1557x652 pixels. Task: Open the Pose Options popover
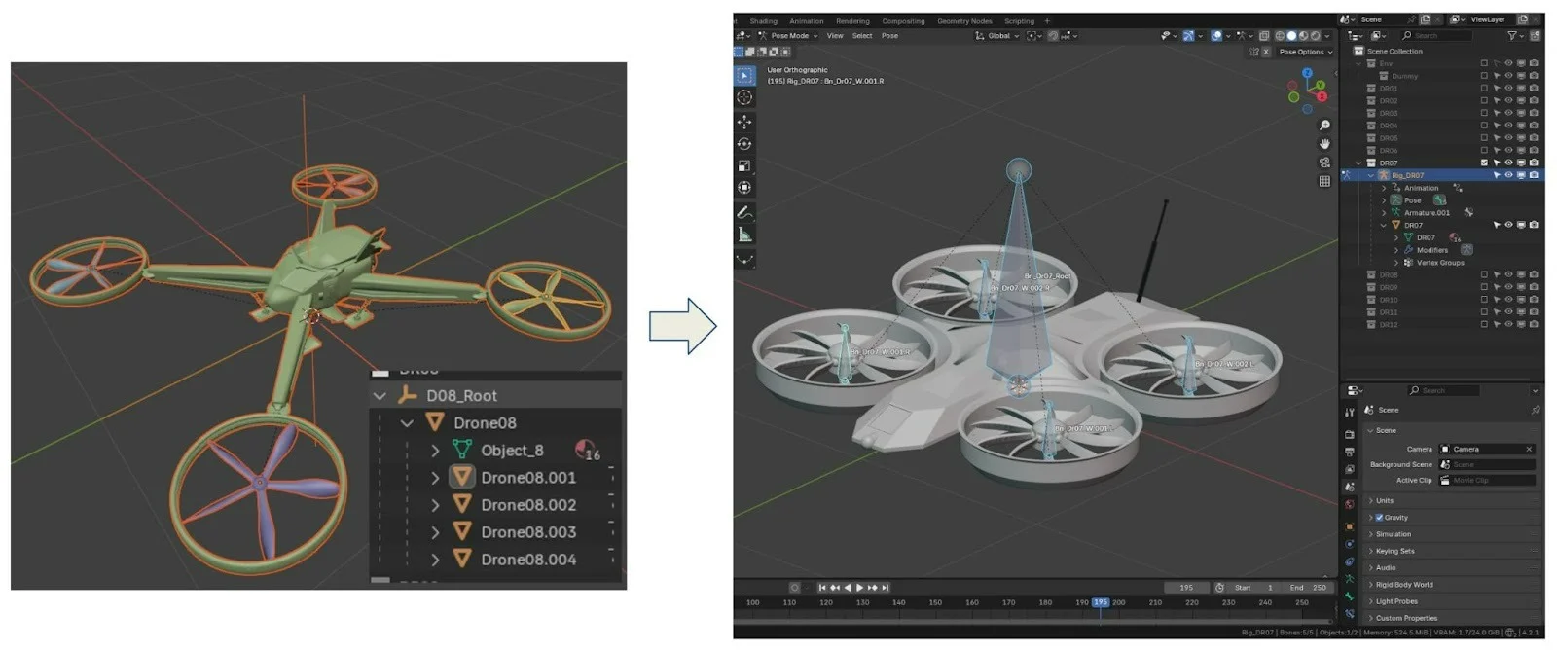(1305, 52)
